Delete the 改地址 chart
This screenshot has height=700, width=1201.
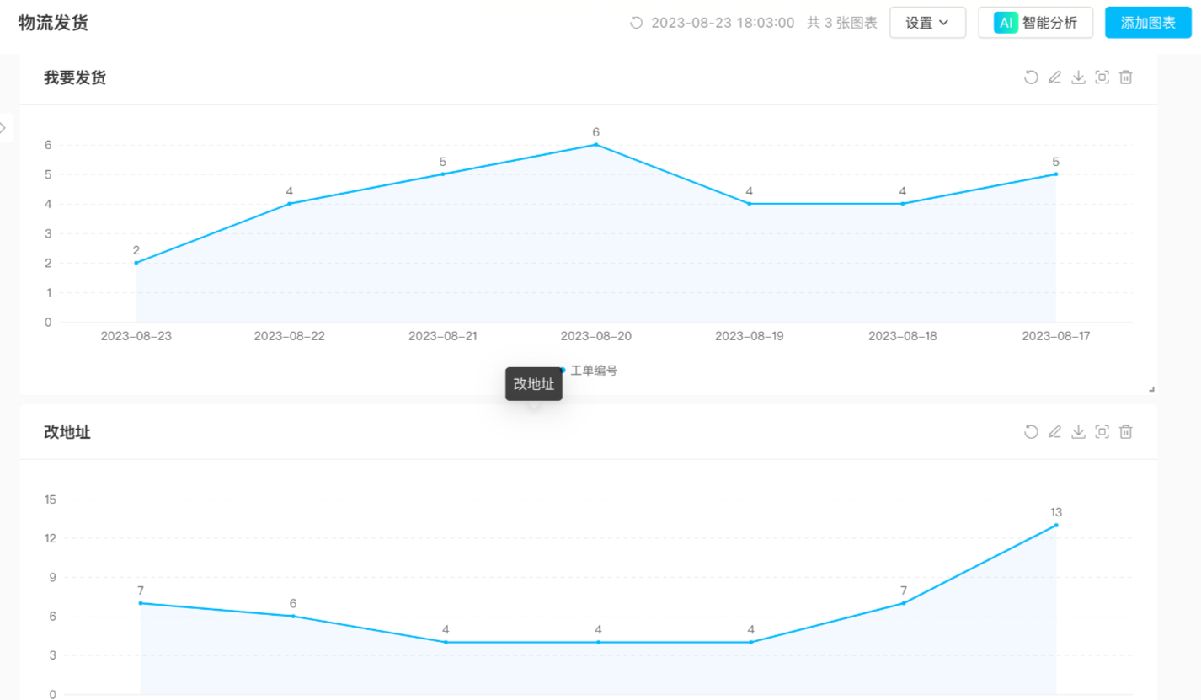tap(1126, 432)
